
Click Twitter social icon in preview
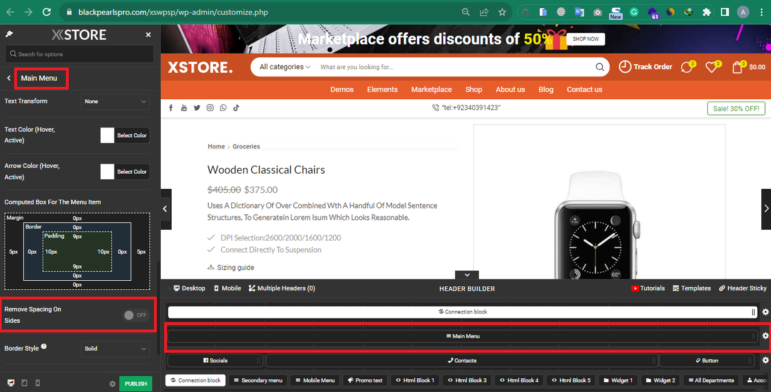click(x=197, y=108)
